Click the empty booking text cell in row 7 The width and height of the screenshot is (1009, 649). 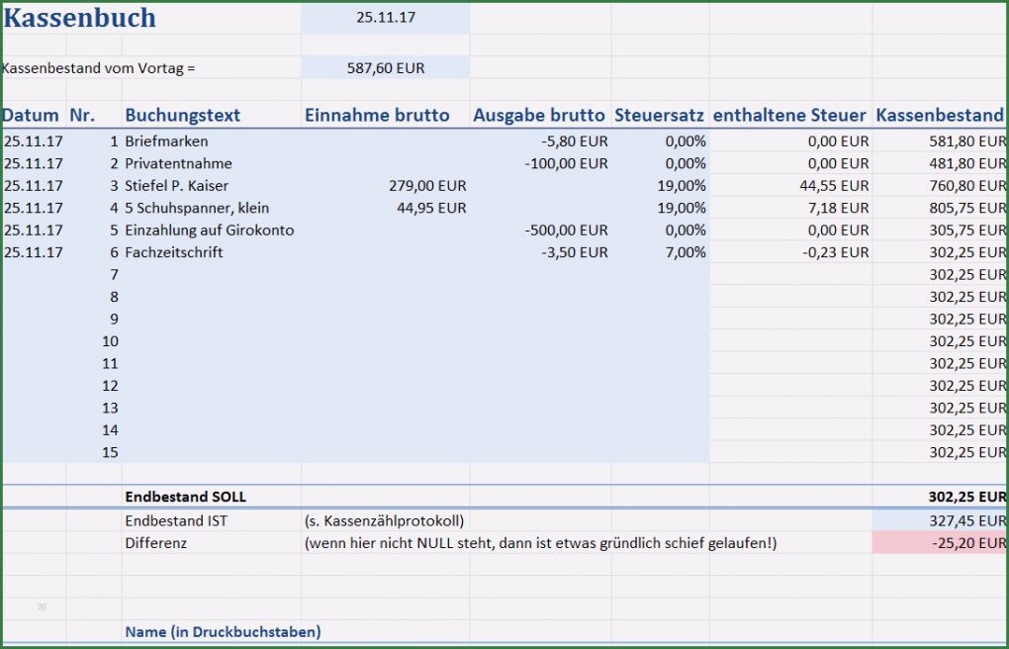point(212,275)
